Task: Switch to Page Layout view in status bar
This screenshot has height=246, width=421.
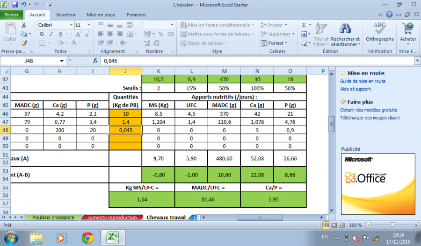Action: point(334,225)
